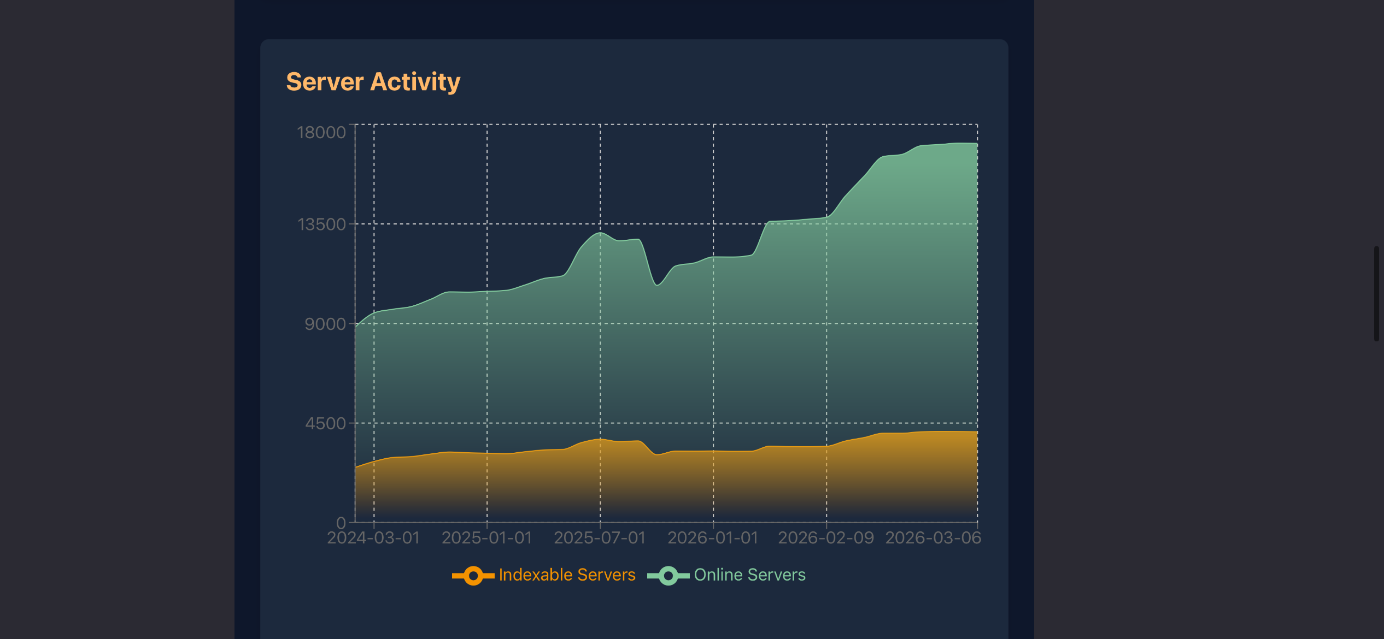Viewport: 1384px width, 639px height.
Task: Click the 0 y-axis label
Action: click(341, 522)
